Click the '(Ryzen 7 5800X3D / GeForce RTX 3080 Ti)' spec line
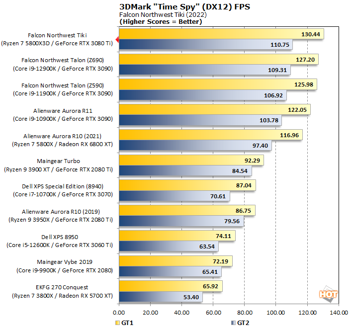This screenshot has width=352, height=329. (x=57, y=44)
